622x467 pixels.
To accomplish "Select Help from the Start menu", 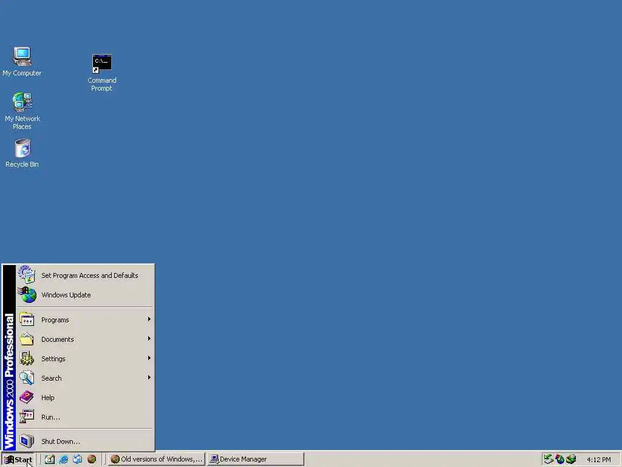I will point(85,398).
